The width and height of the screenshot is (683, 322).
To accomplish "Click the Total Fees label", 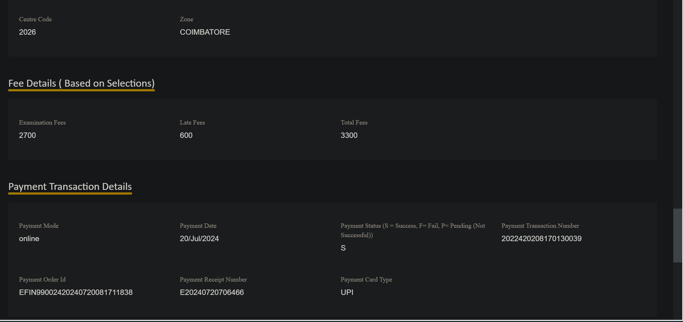I will point(354,123).
